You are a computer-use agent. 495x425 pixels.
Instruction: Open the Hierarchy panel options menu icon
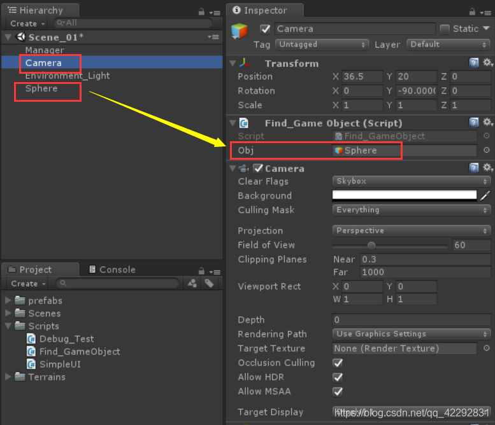coord(215,13)
